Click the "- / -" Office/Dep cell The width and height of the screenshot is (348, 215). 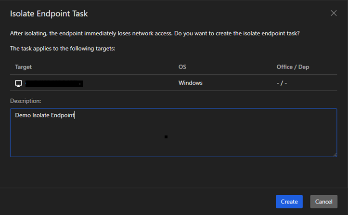coord(282,83)
